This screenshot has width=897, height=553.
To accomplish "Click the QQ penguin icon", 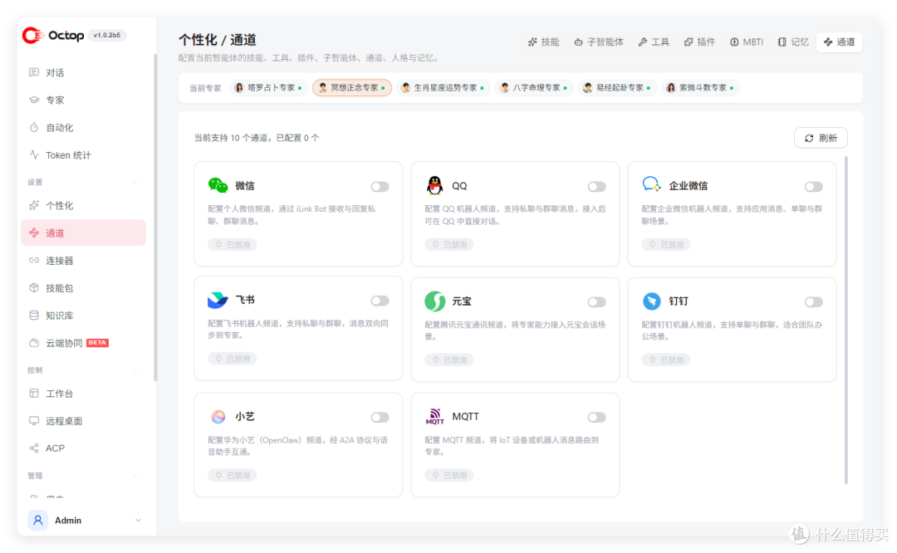I will (434, 185).
